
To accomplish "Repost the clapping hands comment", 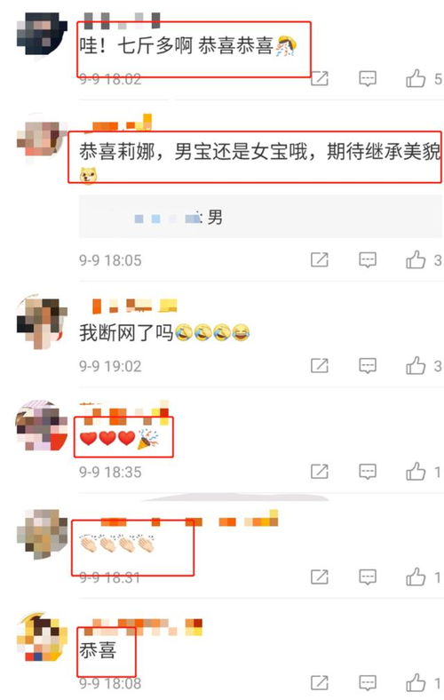I will [320, 577].
